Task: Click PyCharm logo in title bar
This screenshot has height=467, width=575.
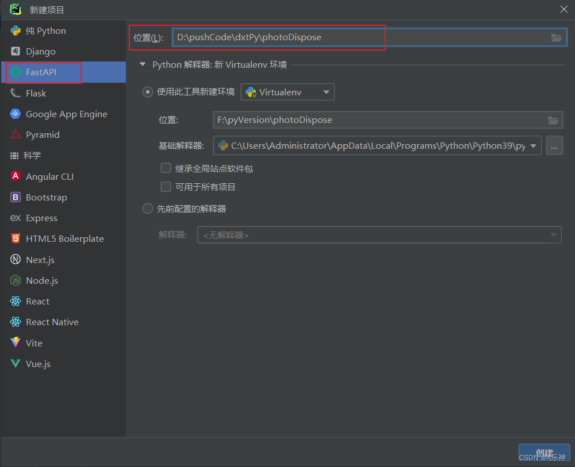Action: [x=16, y=9]
